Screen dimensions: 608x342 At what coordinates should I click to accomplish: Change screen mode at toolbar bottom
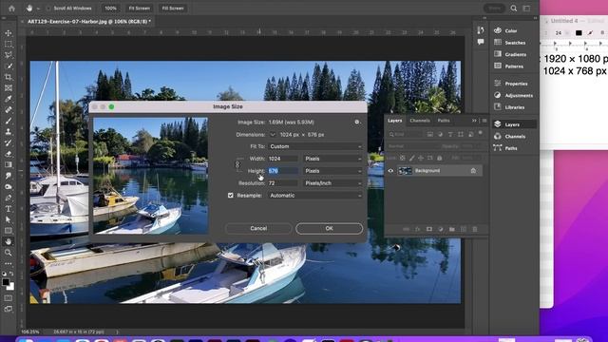coord(9,309)
